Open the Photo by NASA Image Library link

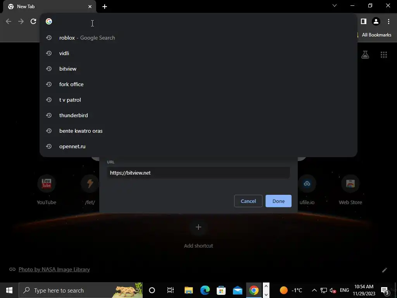point(54,269)
